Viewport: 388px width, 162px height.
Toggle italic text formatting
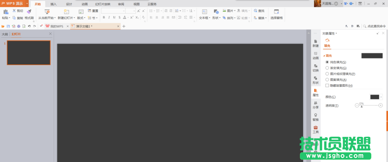coord(109,17)
